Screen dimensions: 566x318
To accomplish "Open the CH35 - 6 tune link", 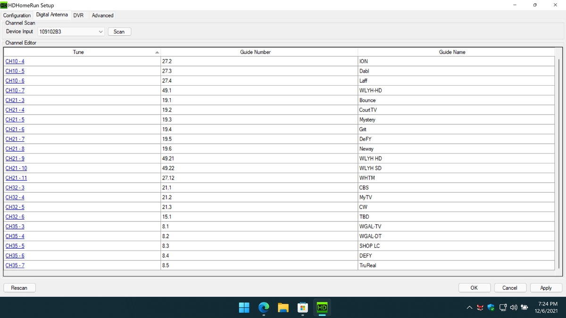I will (x=15, y=255).
